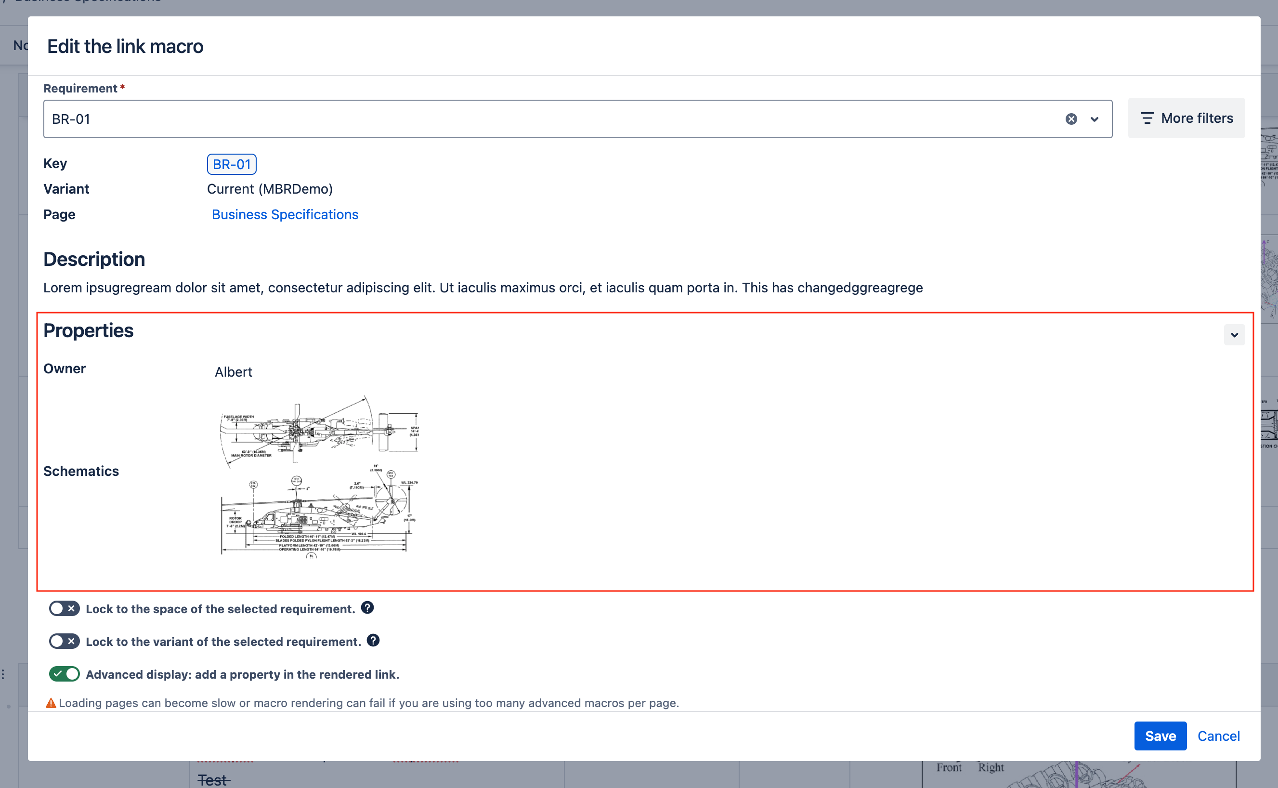1278x788 pixels.
Task: Select the Owner value Albert
Action: (x=233, y=371)
